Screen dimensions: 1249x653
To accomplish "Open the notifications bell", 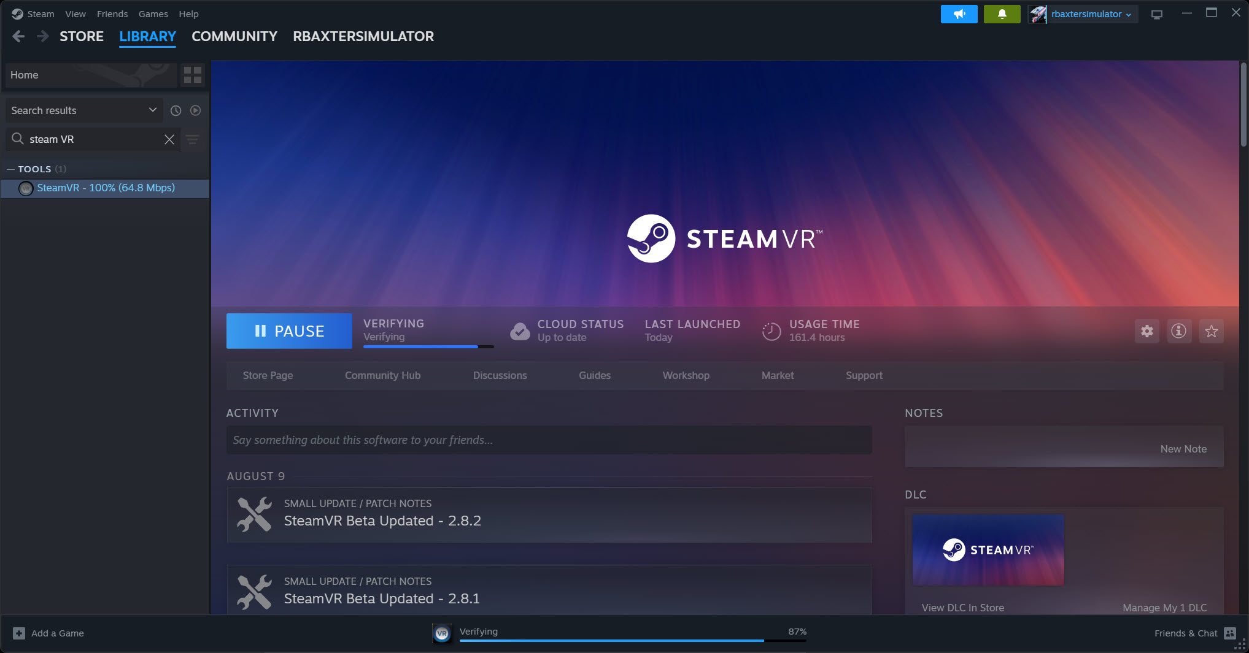I will (x=1002, y=14).
